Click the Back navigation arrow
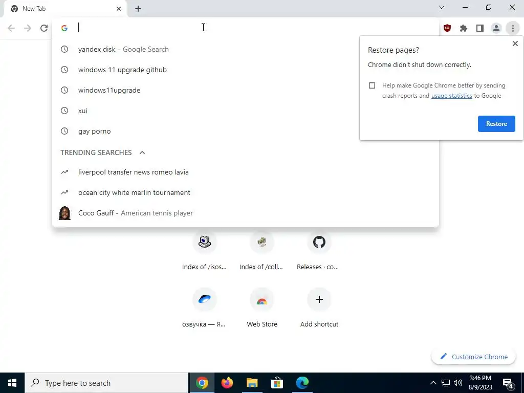Image resolution: width=524 pixels, height=393 pixels. tap(11, 28)
